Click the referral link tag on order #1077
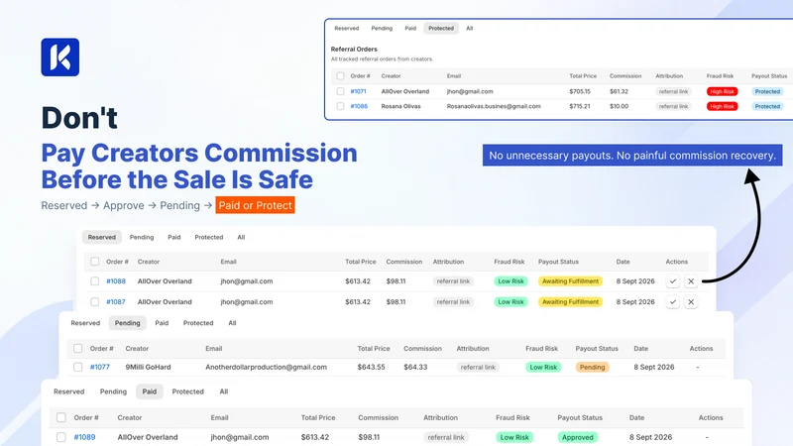 click(x=478, y=367)
